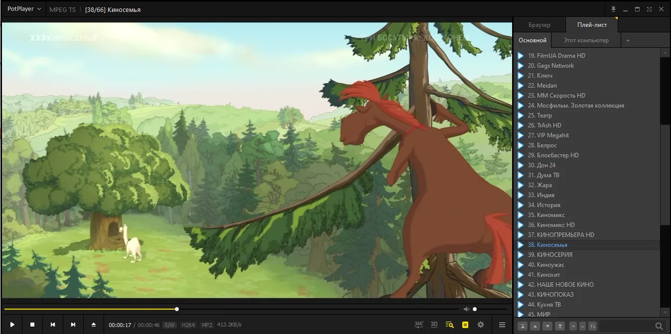Viewport: 671px width, 334px height.
Task: Select playlist entry 32. Жара
Action: 587,185
